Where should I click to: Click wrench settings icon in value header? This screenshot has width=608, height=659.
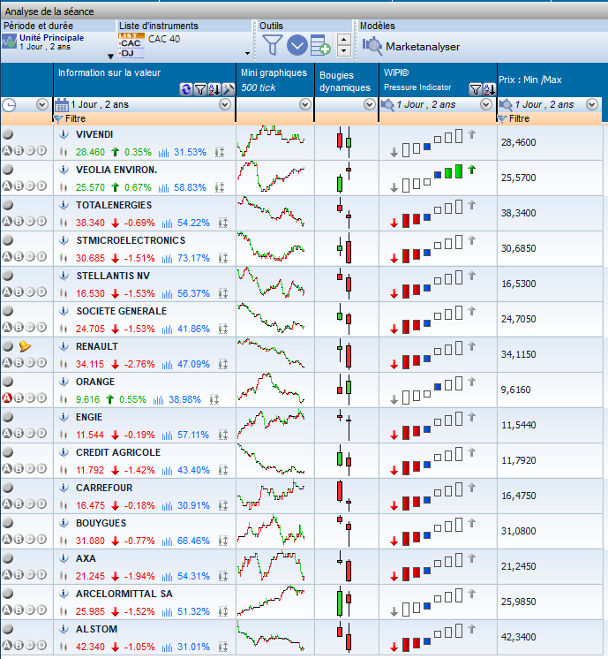point(228,89)
